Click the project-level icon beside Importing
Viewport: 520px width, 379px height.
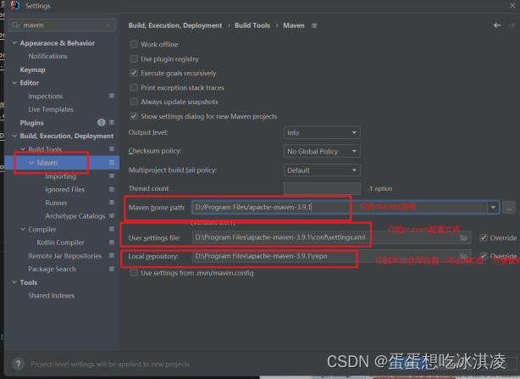pos(112,176)
